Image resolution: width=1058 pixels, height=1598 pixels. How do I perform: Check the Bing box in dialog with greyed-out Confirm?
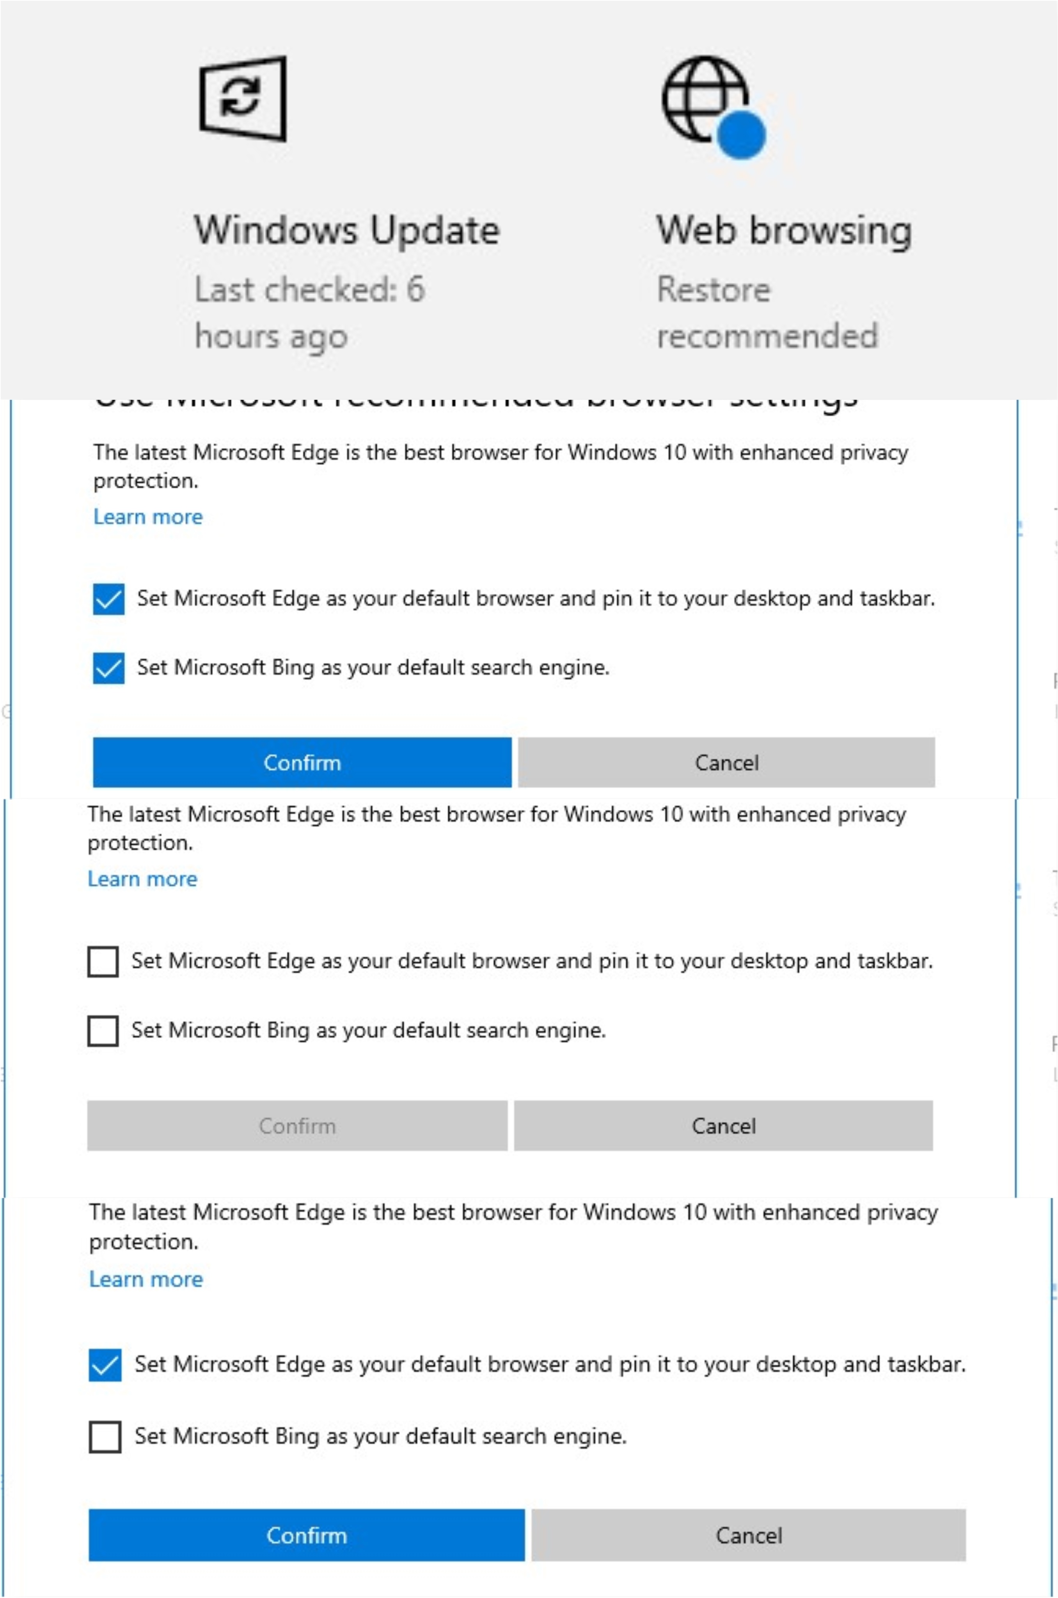(x=103, y=1031)
